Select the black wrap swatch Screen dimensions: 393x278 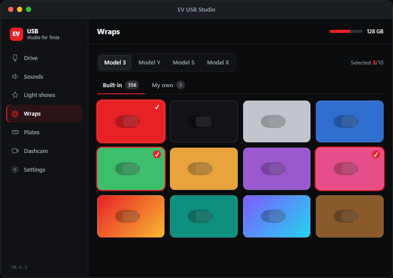coord(204,121)
